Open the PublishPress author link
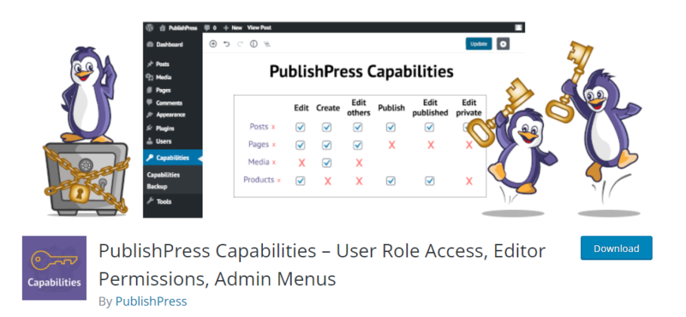Image resolution: width=686 pixels, height=317 pixels. tap(151, 301)
